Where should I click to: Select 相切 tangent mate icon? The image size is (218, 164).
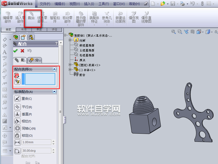coord(17,121)
